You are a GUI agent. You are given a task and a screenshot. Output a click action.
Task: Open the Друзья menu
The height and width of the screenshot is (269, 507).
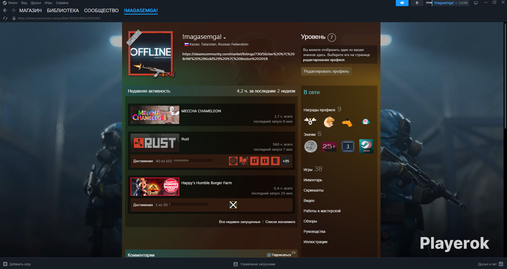tap(36, 3)
